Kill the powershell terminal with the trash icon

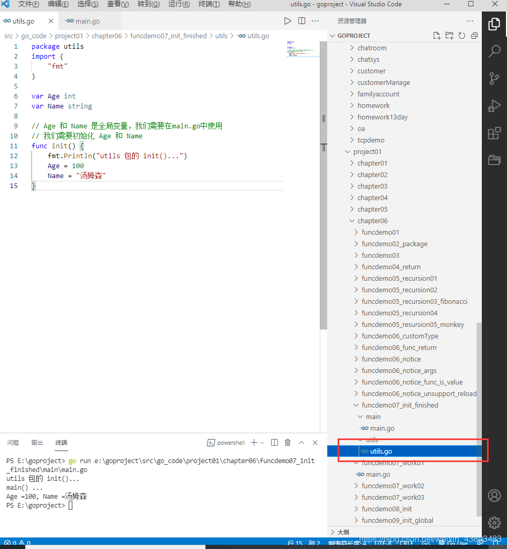click(x=287, y=442)
